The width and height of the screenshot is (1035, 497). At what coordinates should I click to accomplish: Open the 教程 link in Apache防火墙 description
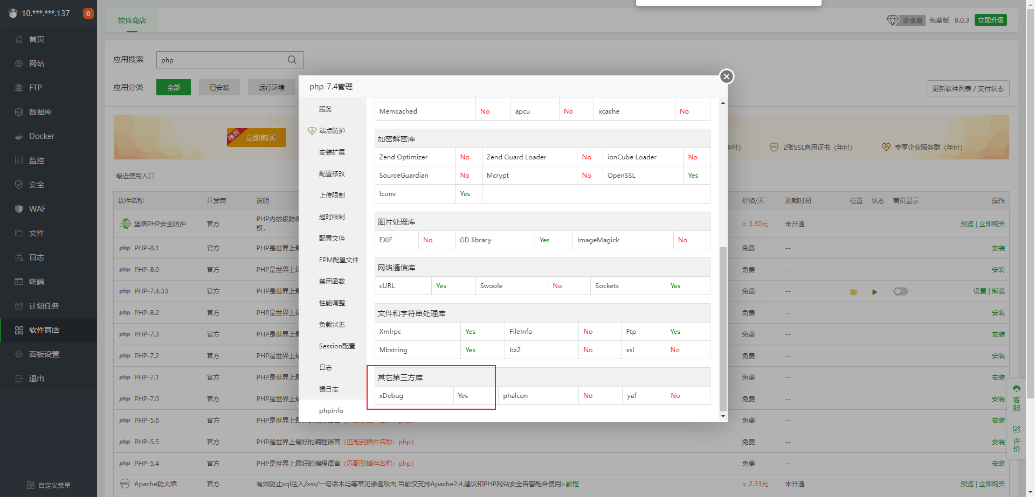(572, 484)
